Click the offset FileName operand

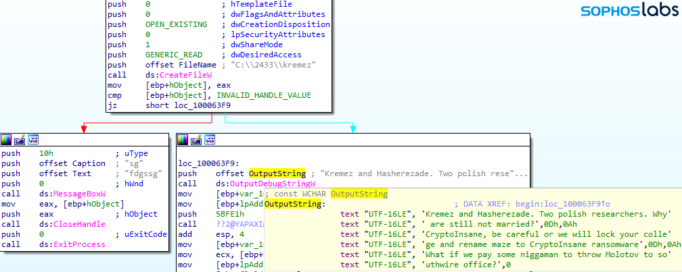181,65
